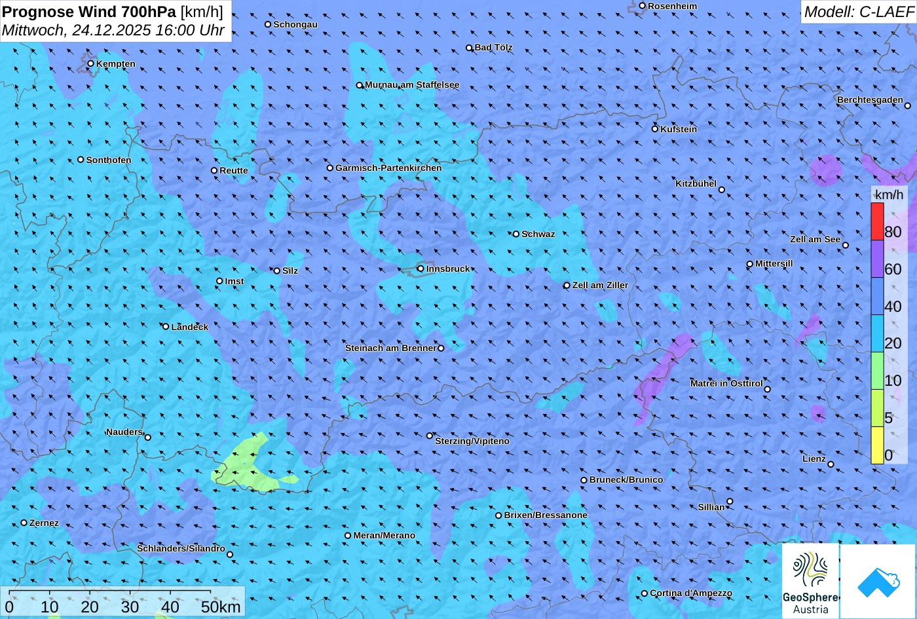Click the blue cloud logo icon
Viewport: 917px width, 619px height.
(x=878, y=582)
